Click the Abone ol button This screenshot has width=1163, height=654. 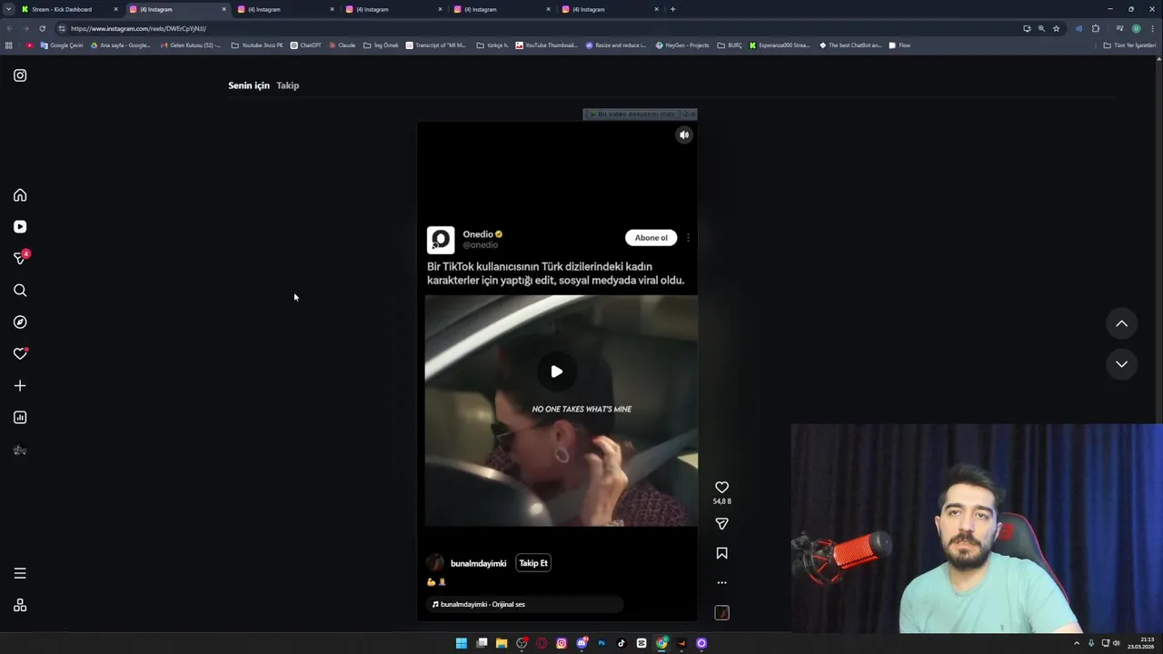tap(651, 238)
